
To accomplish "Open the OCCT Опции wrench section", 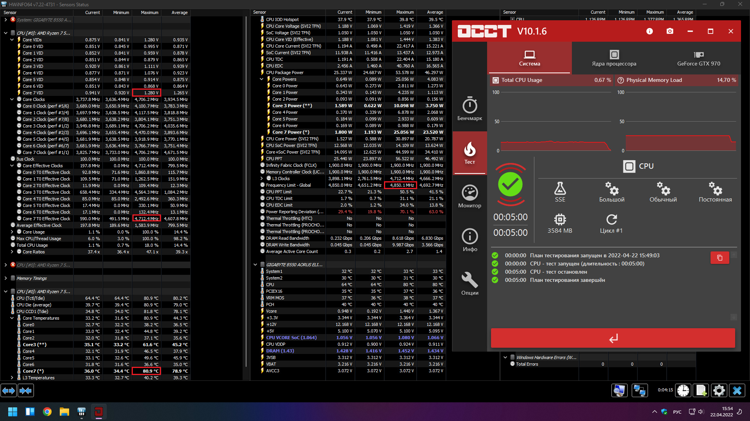I will tap(470, 283).
